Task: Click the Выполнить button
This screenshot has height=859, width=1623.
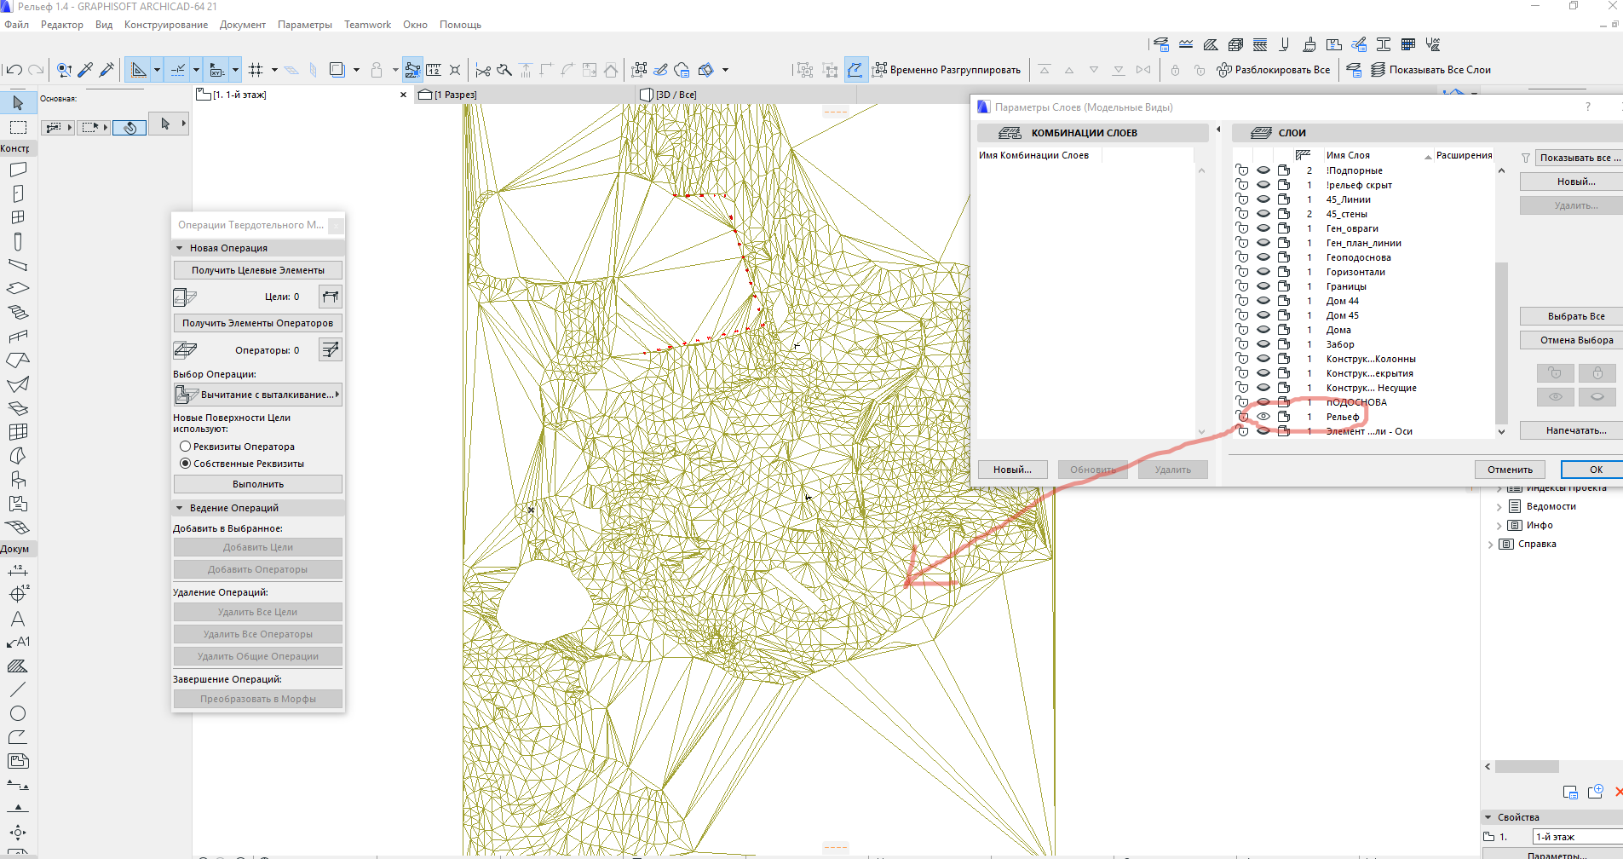Action: point(258,484)
